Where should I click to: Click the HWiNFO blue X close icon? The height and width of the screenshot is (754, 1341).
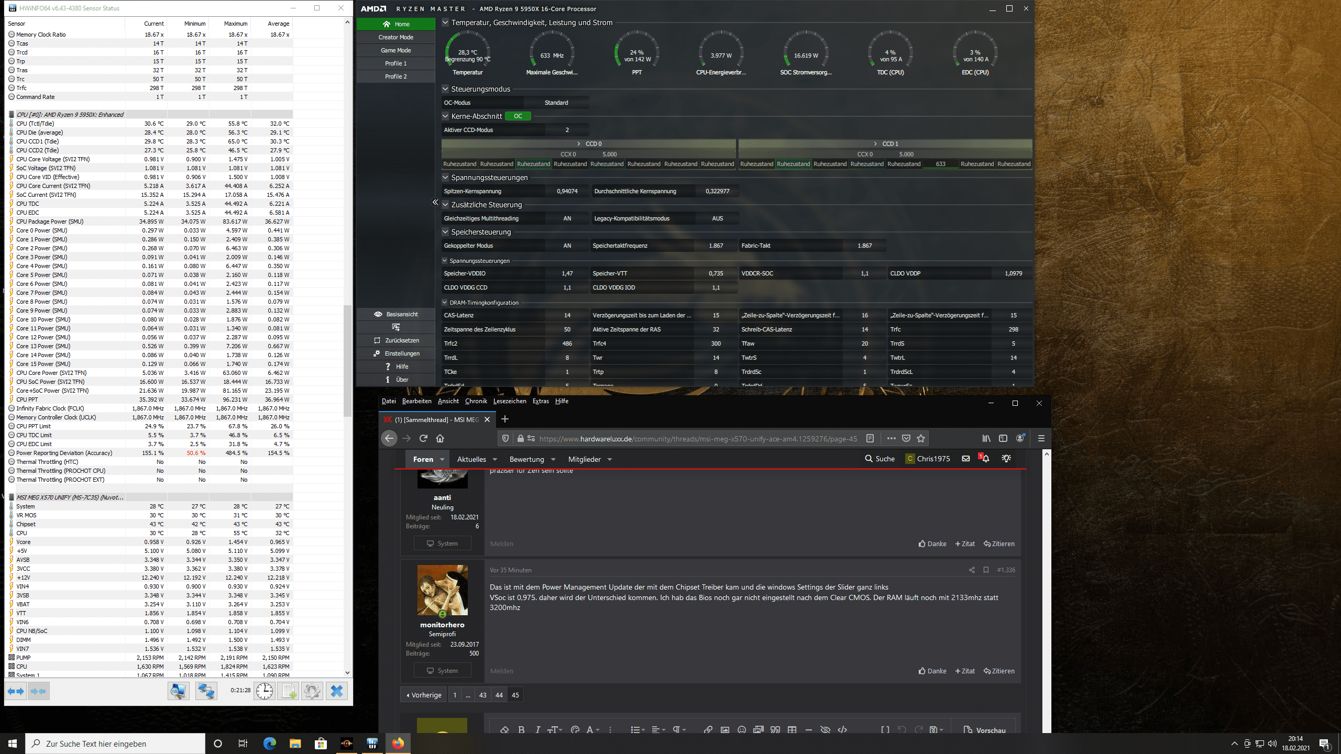coord(337,691)
